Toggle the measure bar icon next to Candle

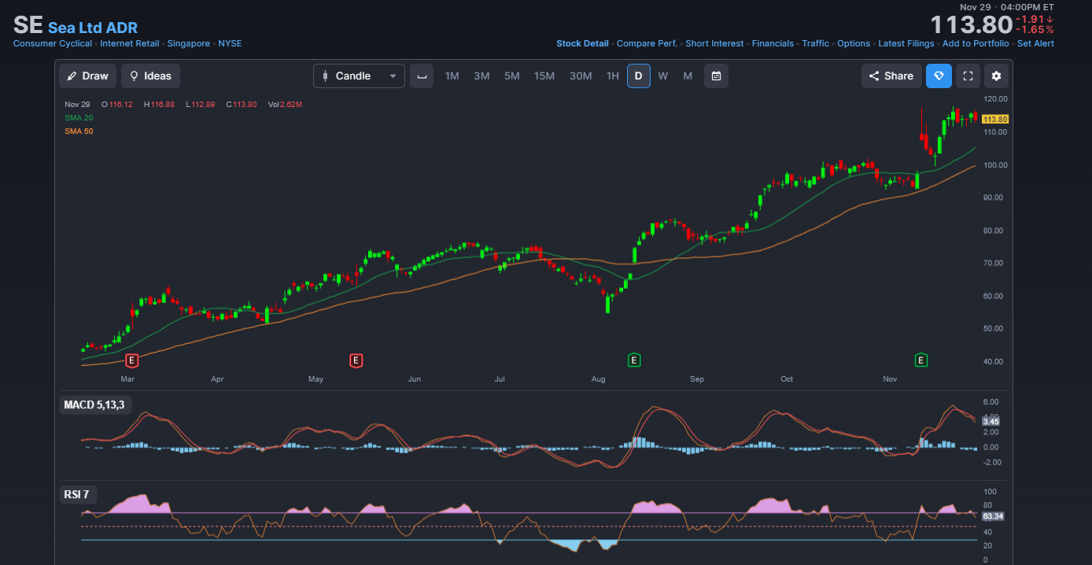tap(422, 76)
